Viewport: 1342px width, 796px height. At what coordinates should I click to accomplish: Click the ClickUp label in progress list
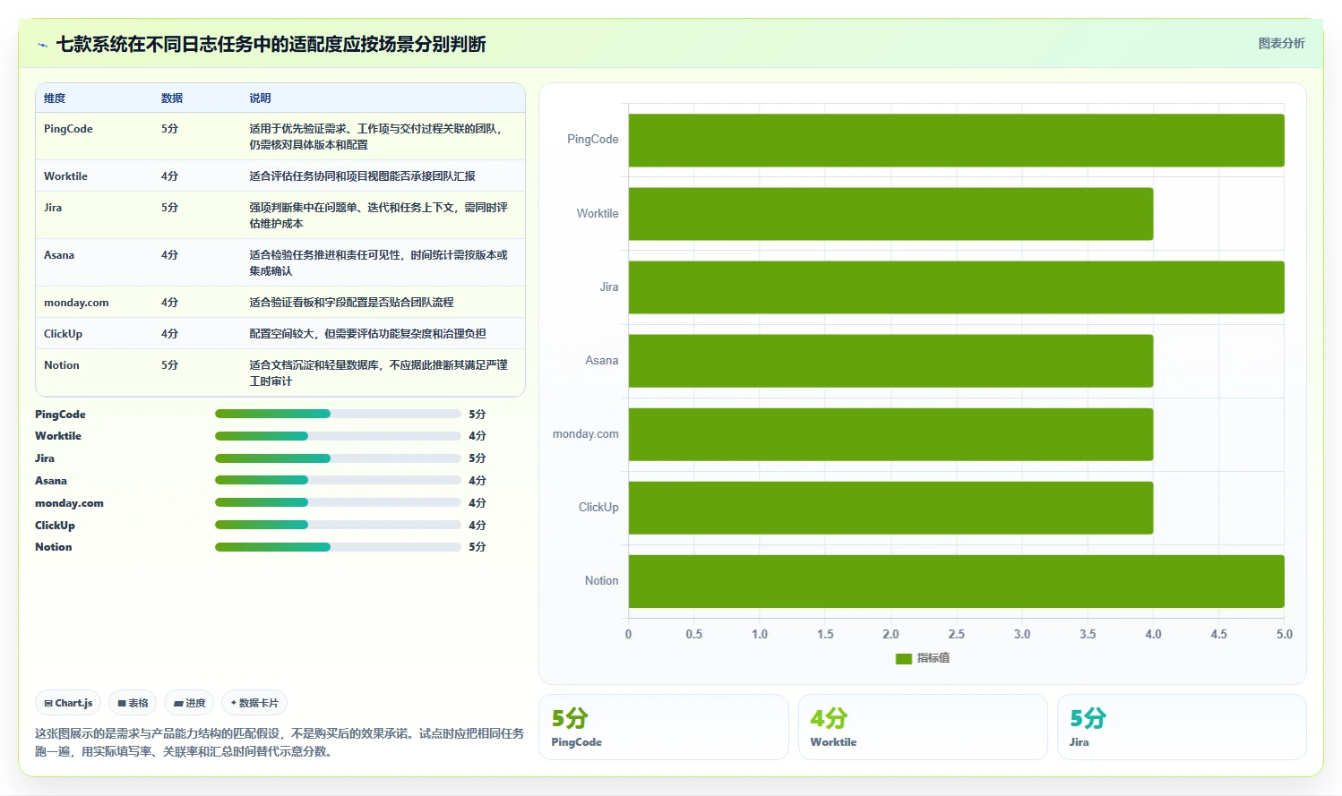(x=55, y=526)
